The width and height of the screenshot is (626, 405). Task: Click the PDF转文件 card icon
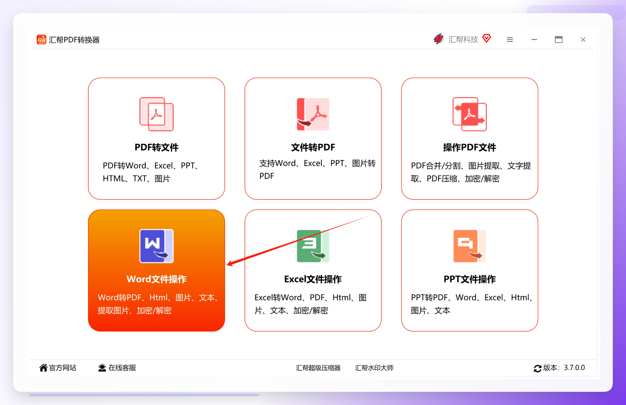pyautogui.click(x=156, y=114)
